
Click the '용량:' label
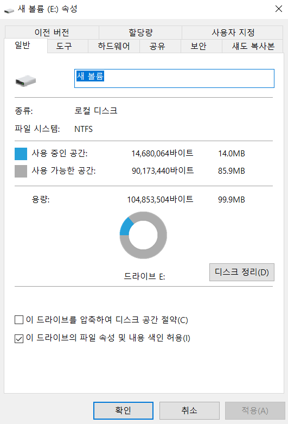(x=41, y=199)
